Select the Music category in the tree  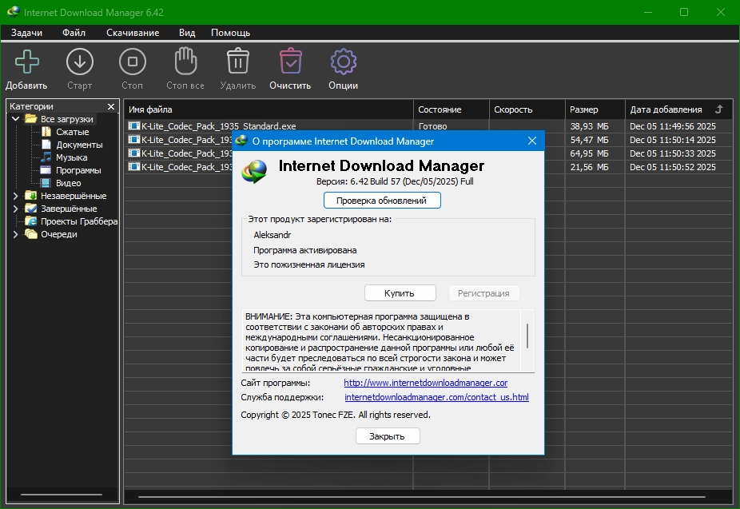(71, 157)
